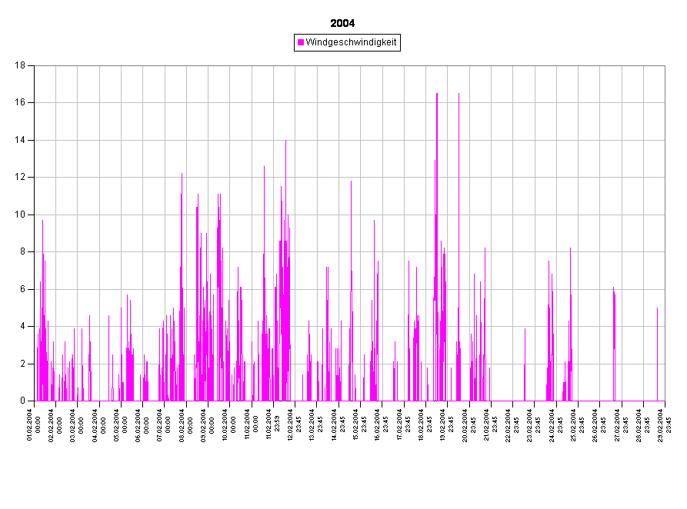Click the black margin left of the plot area
This screenshot has height=509, width=687.
click(17, 231)
